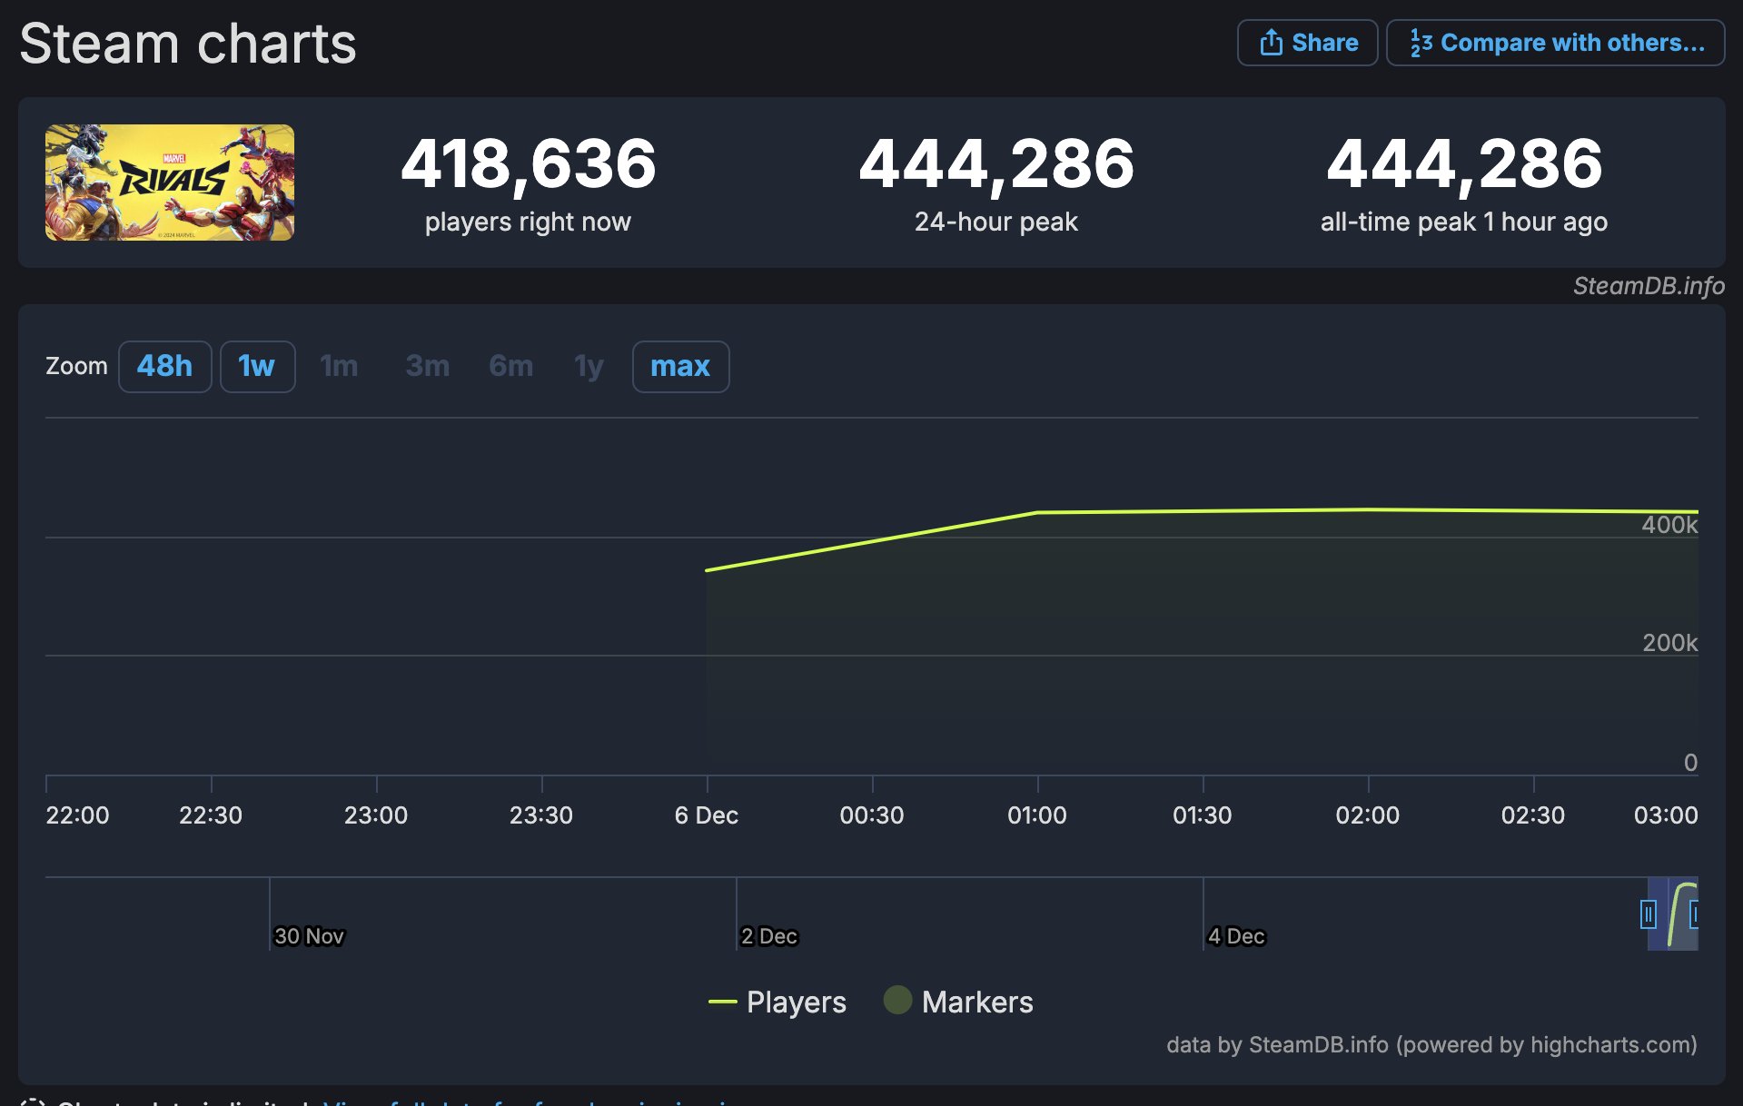Click the 23:30 axis label
The image size is (1743, 1106).
click(x=541, y=815)
